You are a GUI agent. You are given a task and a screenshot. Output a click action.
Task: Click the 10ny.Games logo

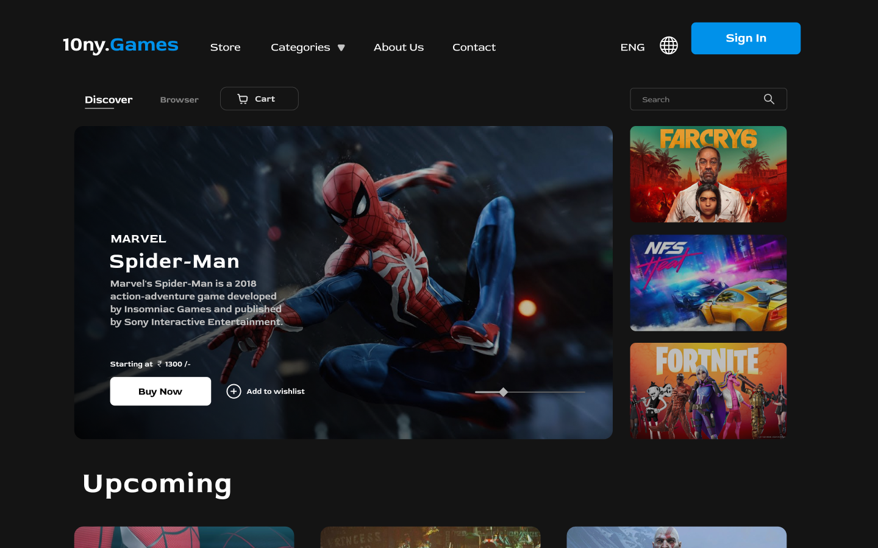120,45
